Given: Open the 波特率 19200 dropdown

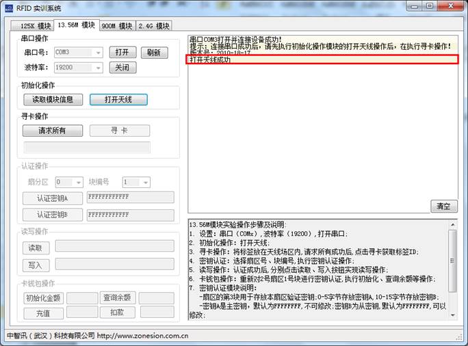Looking at the screenshot, I should [98, 68].
